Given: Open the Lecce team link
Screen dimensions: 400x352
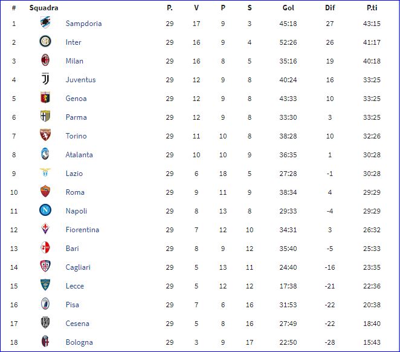Looking at the screenshot, I should [x=75, y=286].
